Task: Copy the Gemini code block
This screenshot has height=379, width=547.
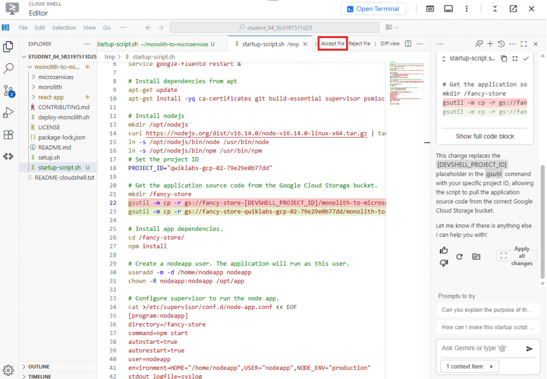Action: pyautogui.click(x=504, y=59)
